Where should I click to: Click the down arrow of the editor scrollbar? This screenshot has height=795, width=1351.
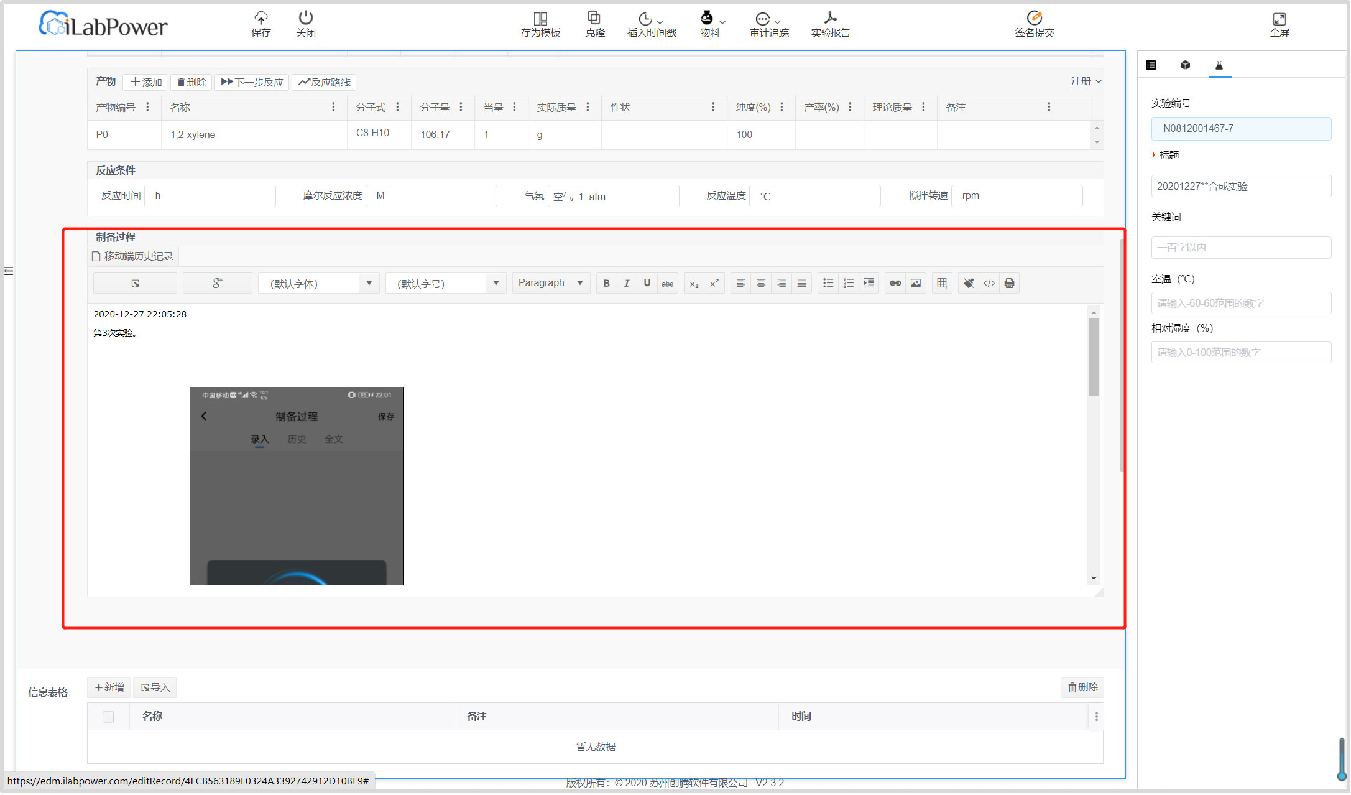(x=1094, y=579)
